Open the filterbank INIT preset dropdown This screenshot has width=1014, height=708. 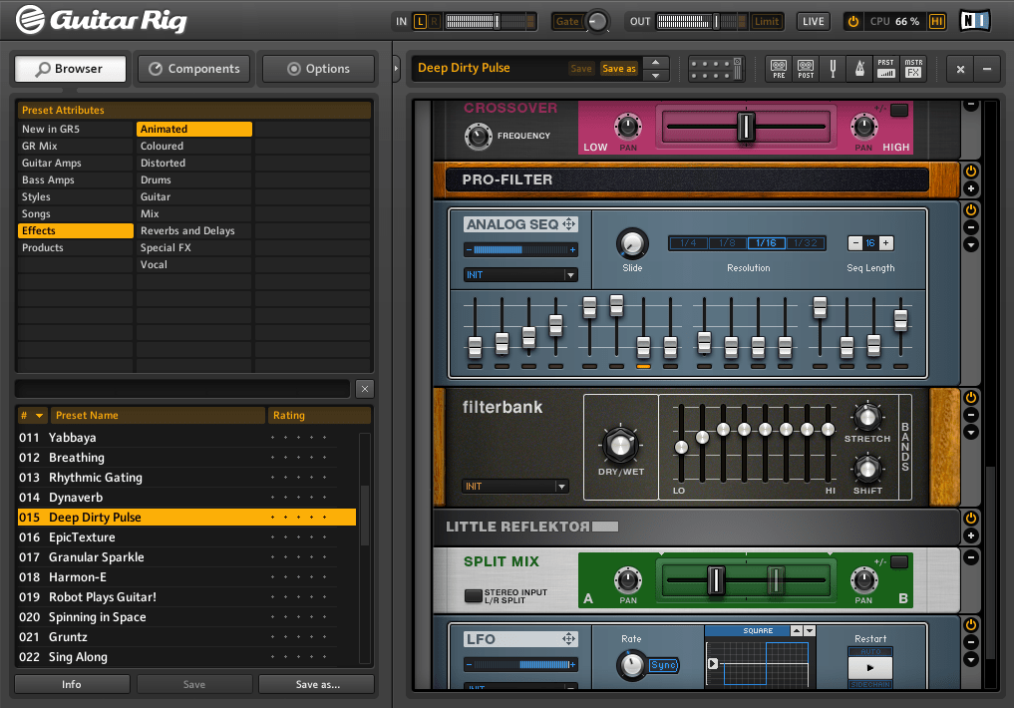[x=516, y=487]
